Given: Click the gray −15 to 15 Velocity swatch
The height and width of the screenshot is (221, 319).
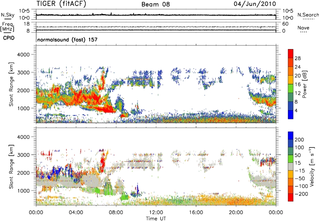Looking at the screenshot, I should [291, 166].
